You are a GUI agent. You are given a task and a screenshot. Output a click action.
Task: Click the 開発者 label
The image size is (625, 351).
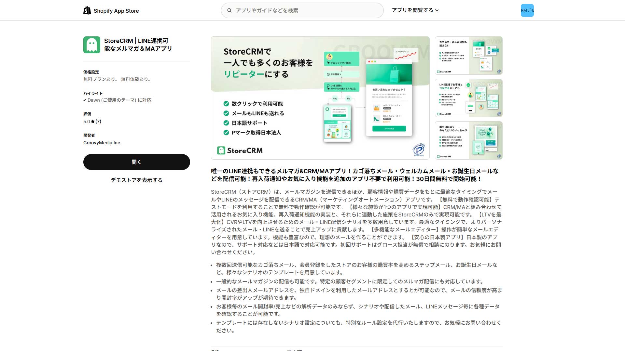pyautogui.click(x=89, y=136)
